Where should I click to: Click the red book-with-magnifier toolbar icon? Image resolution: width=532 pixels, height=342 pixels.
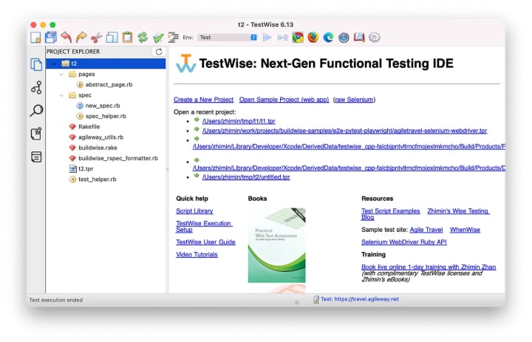tap(359, 38)
